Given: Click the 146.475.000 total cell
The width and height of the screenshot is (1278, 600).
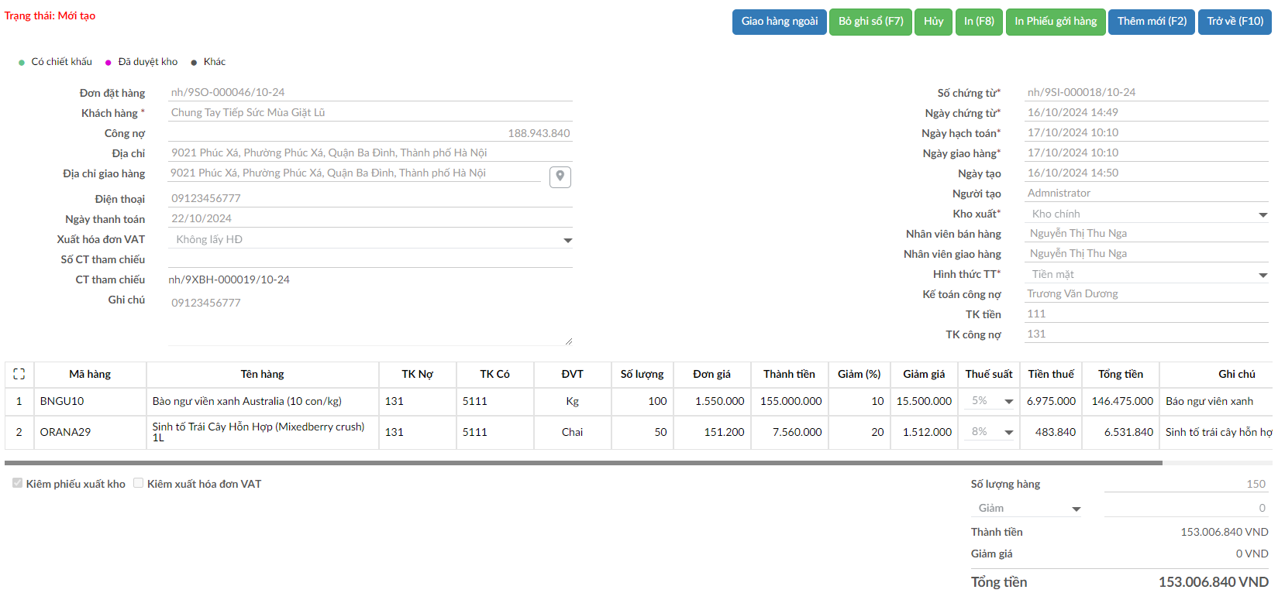Looking at the screenshot, I should click(1121, 401).
